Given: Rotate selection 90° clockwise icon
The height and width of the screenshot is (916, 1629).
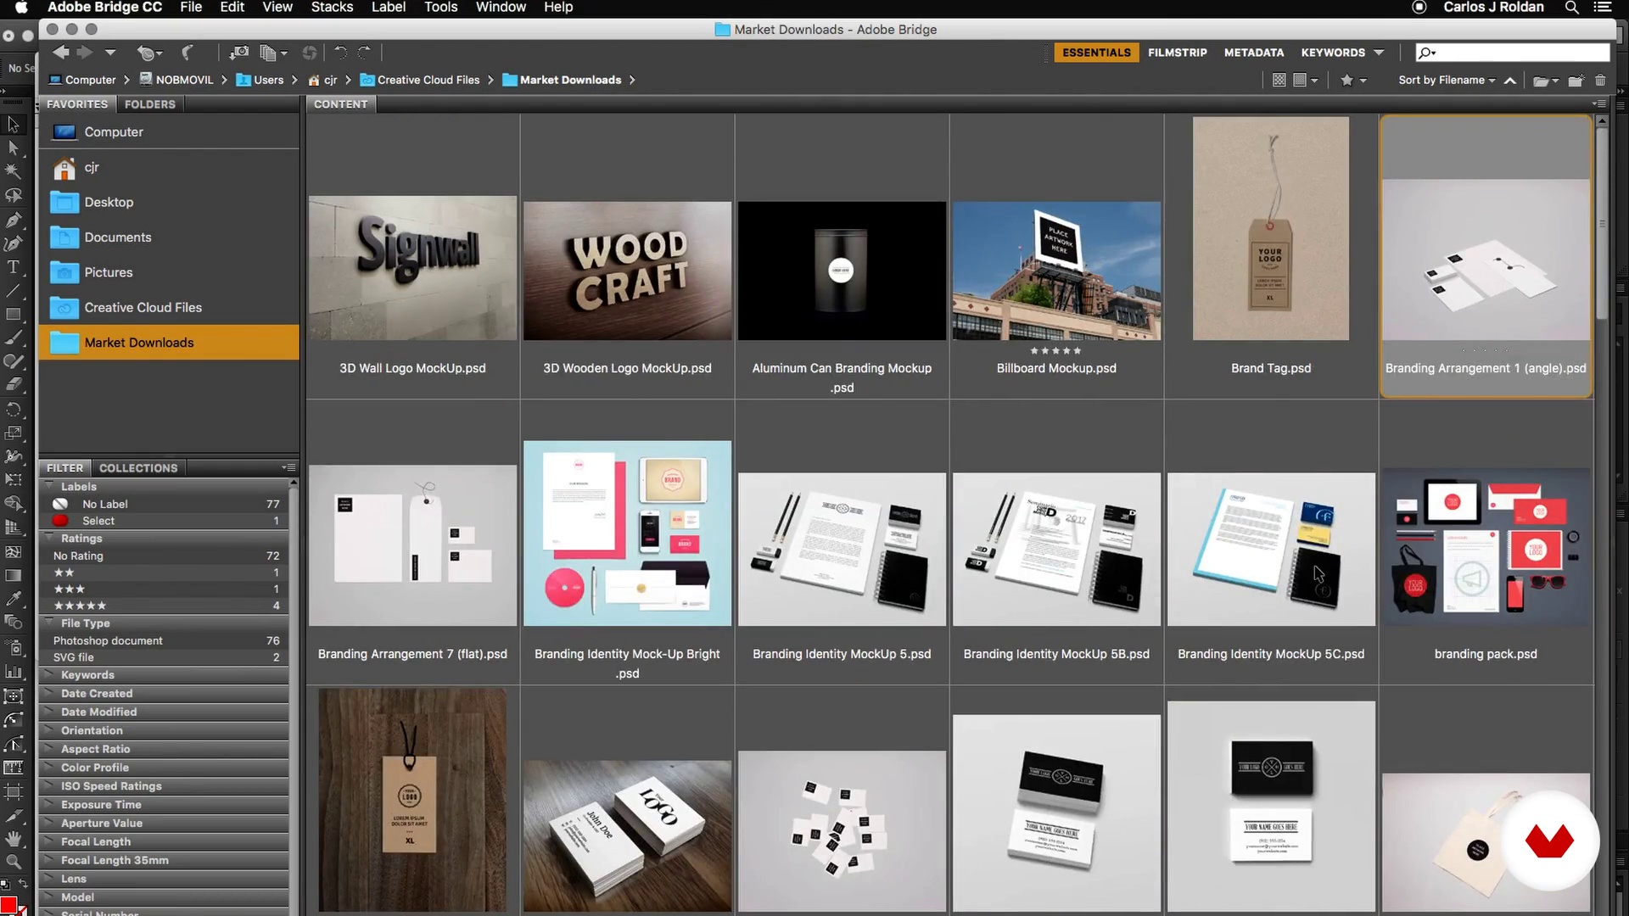Looking at the screenshot, I should 364,53.
